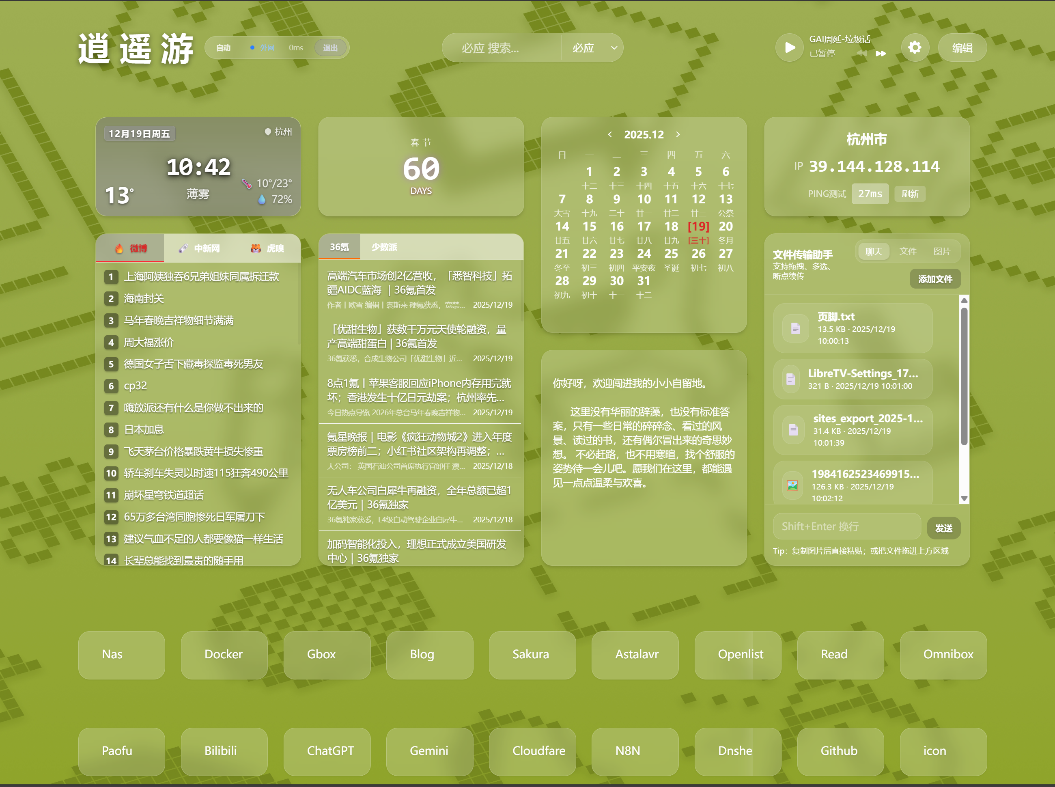Click 添加文件 to add a file
Image resolution: width=1055 pixels, height=787 pixels.
[935, 279]
